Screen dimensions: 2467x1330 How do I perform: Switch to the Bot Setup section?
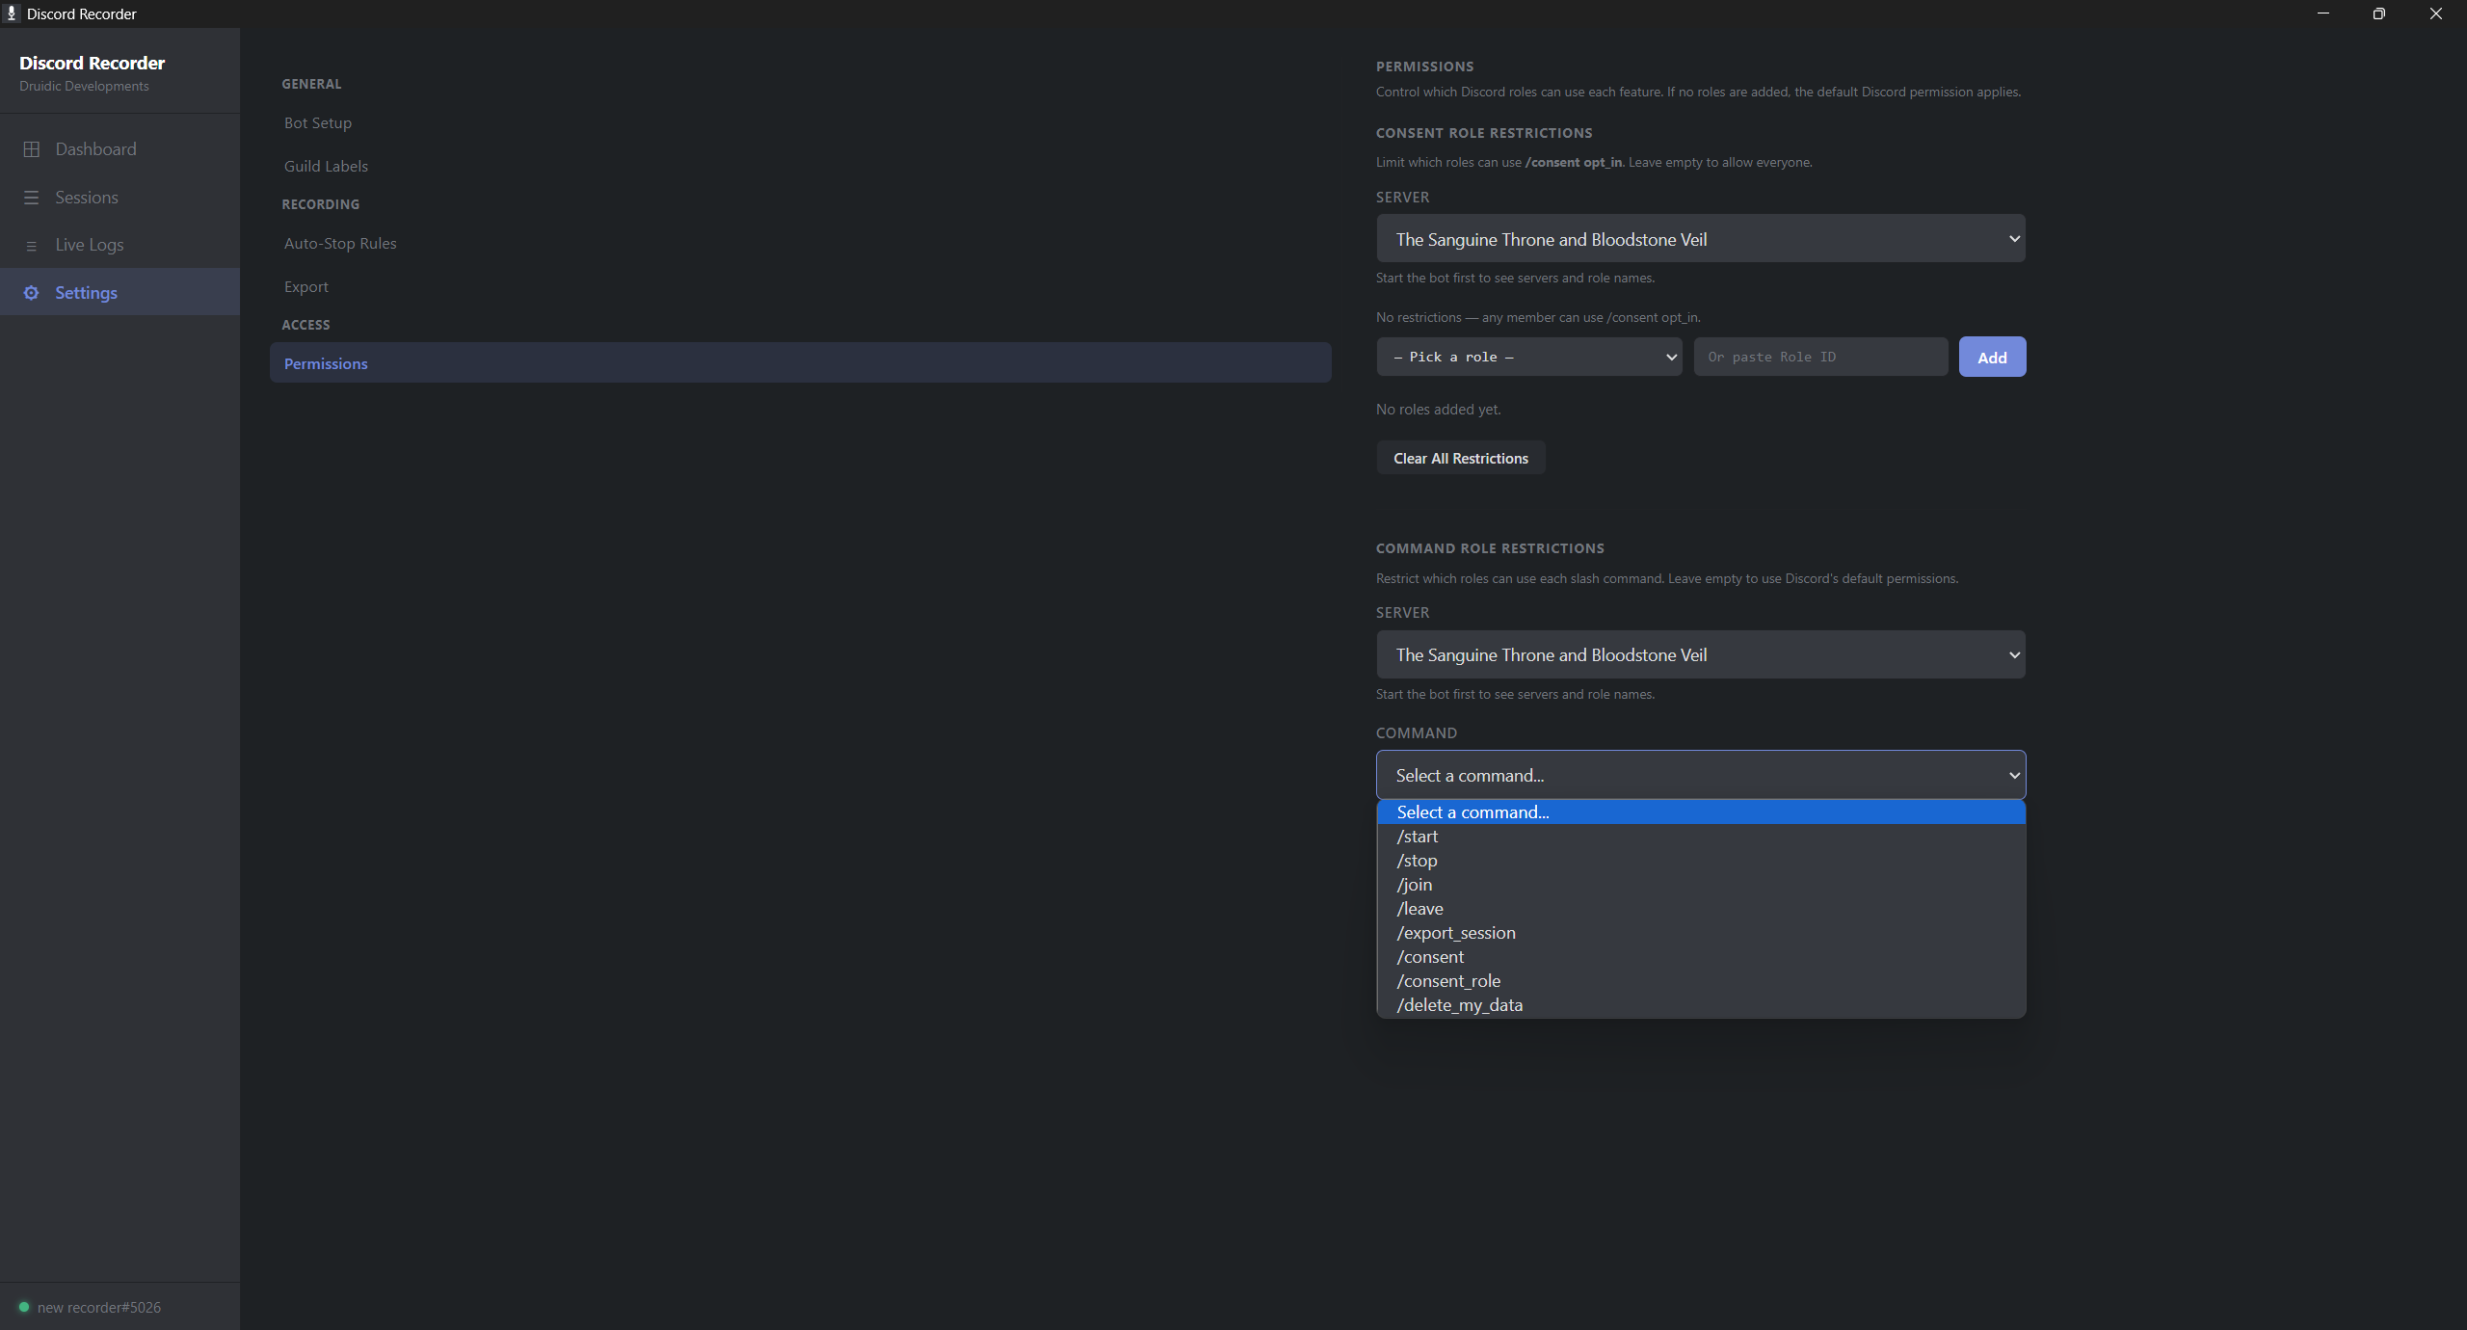pyautogui.click(x=317, y=122)
